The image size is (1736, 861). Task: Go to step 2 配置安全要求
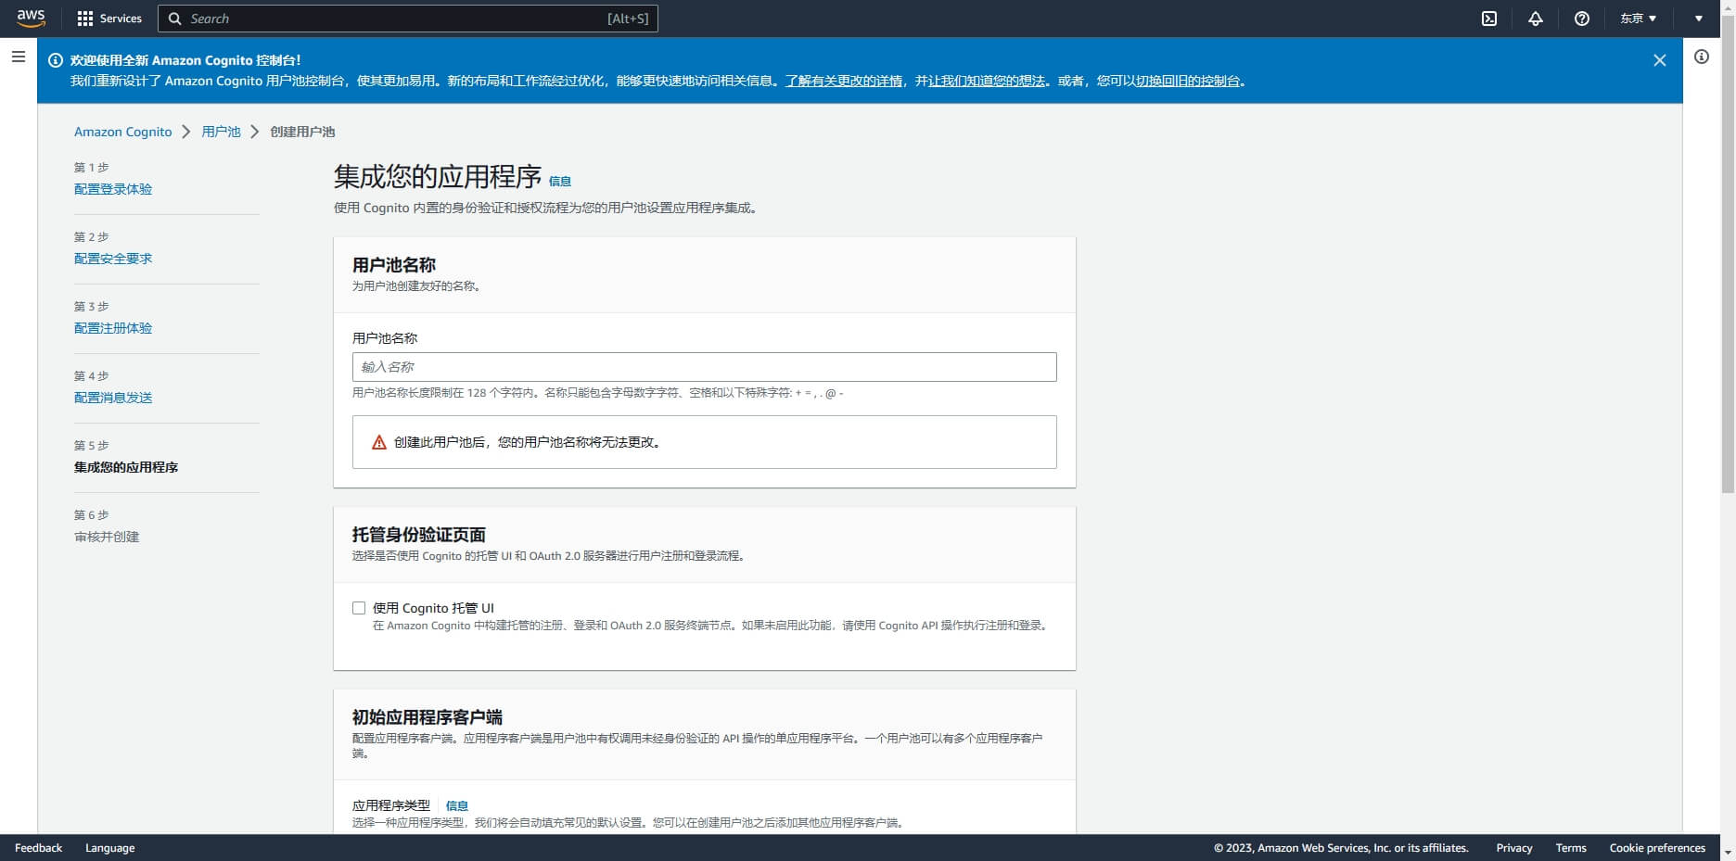tap(113, 259)
